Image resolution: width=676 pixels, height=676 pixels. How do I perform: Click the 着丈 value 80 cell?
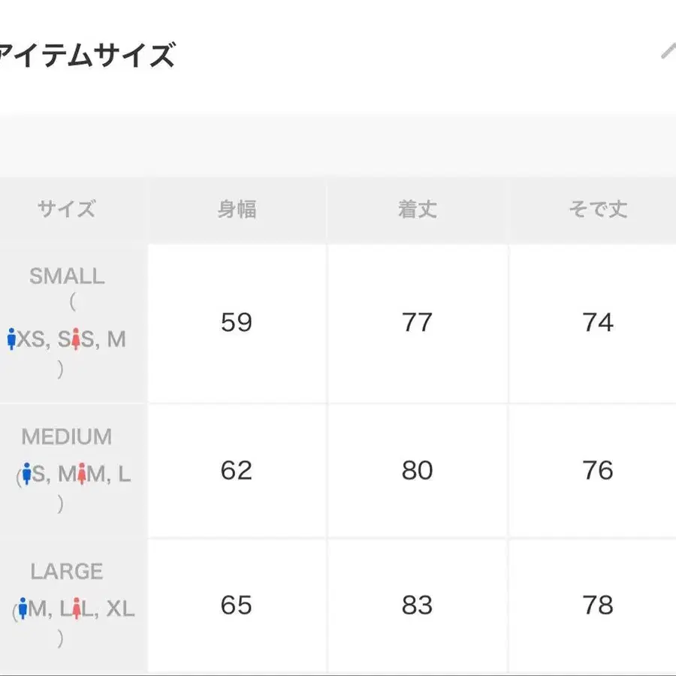click(x=417, y=471)
